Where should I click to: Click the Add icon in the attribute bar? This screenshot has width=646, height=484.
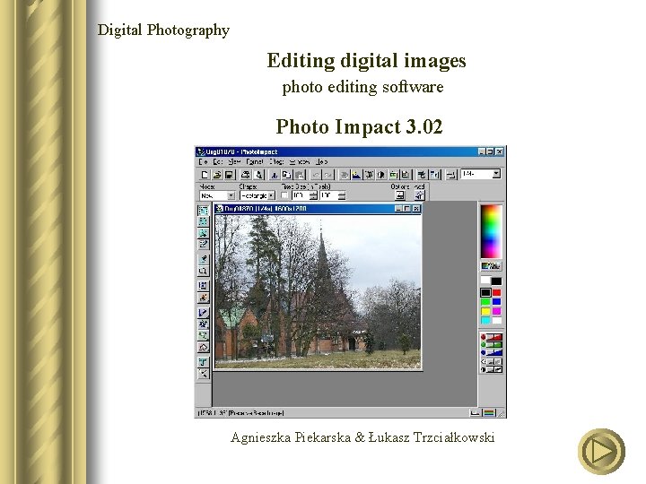click(x=419, y=195)
